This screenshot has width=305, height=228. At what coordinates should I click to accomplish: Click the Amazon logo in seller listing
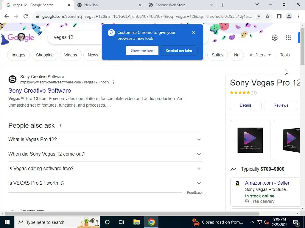pyautogui.click(x=237, y=183)
